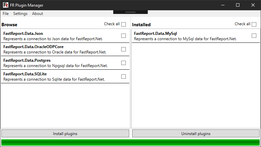Select the FastReport.Data.MySql installed entry
The width and height of the screenshot is (261, 147).
pyautogui.click(x=185, y=36)
